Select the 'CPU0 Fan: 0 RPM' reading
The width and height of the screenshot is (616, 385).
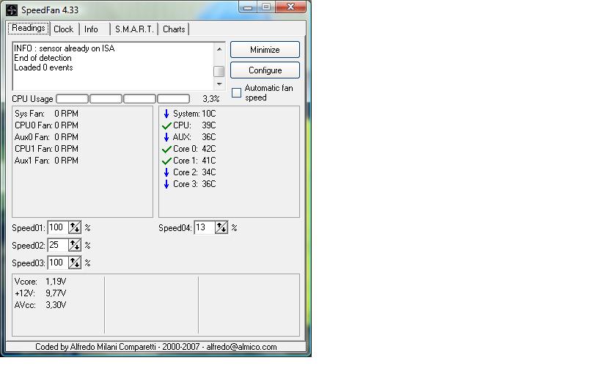pos(46,125)
